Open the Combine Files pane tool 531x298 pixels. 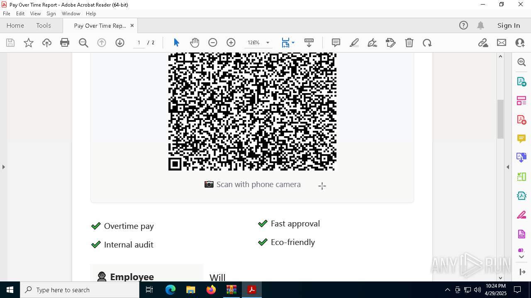(521, 158)
